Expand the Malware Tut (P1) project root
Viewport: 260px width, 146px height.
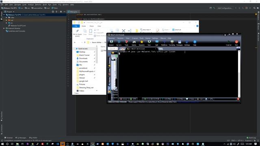4,15
